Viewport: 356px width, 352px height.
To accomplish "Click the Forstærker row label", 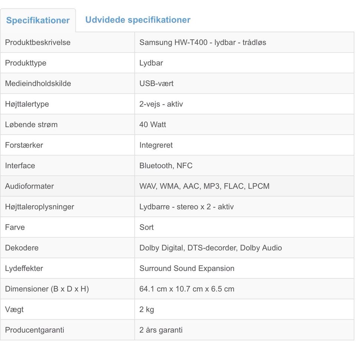I will (24, 145).
